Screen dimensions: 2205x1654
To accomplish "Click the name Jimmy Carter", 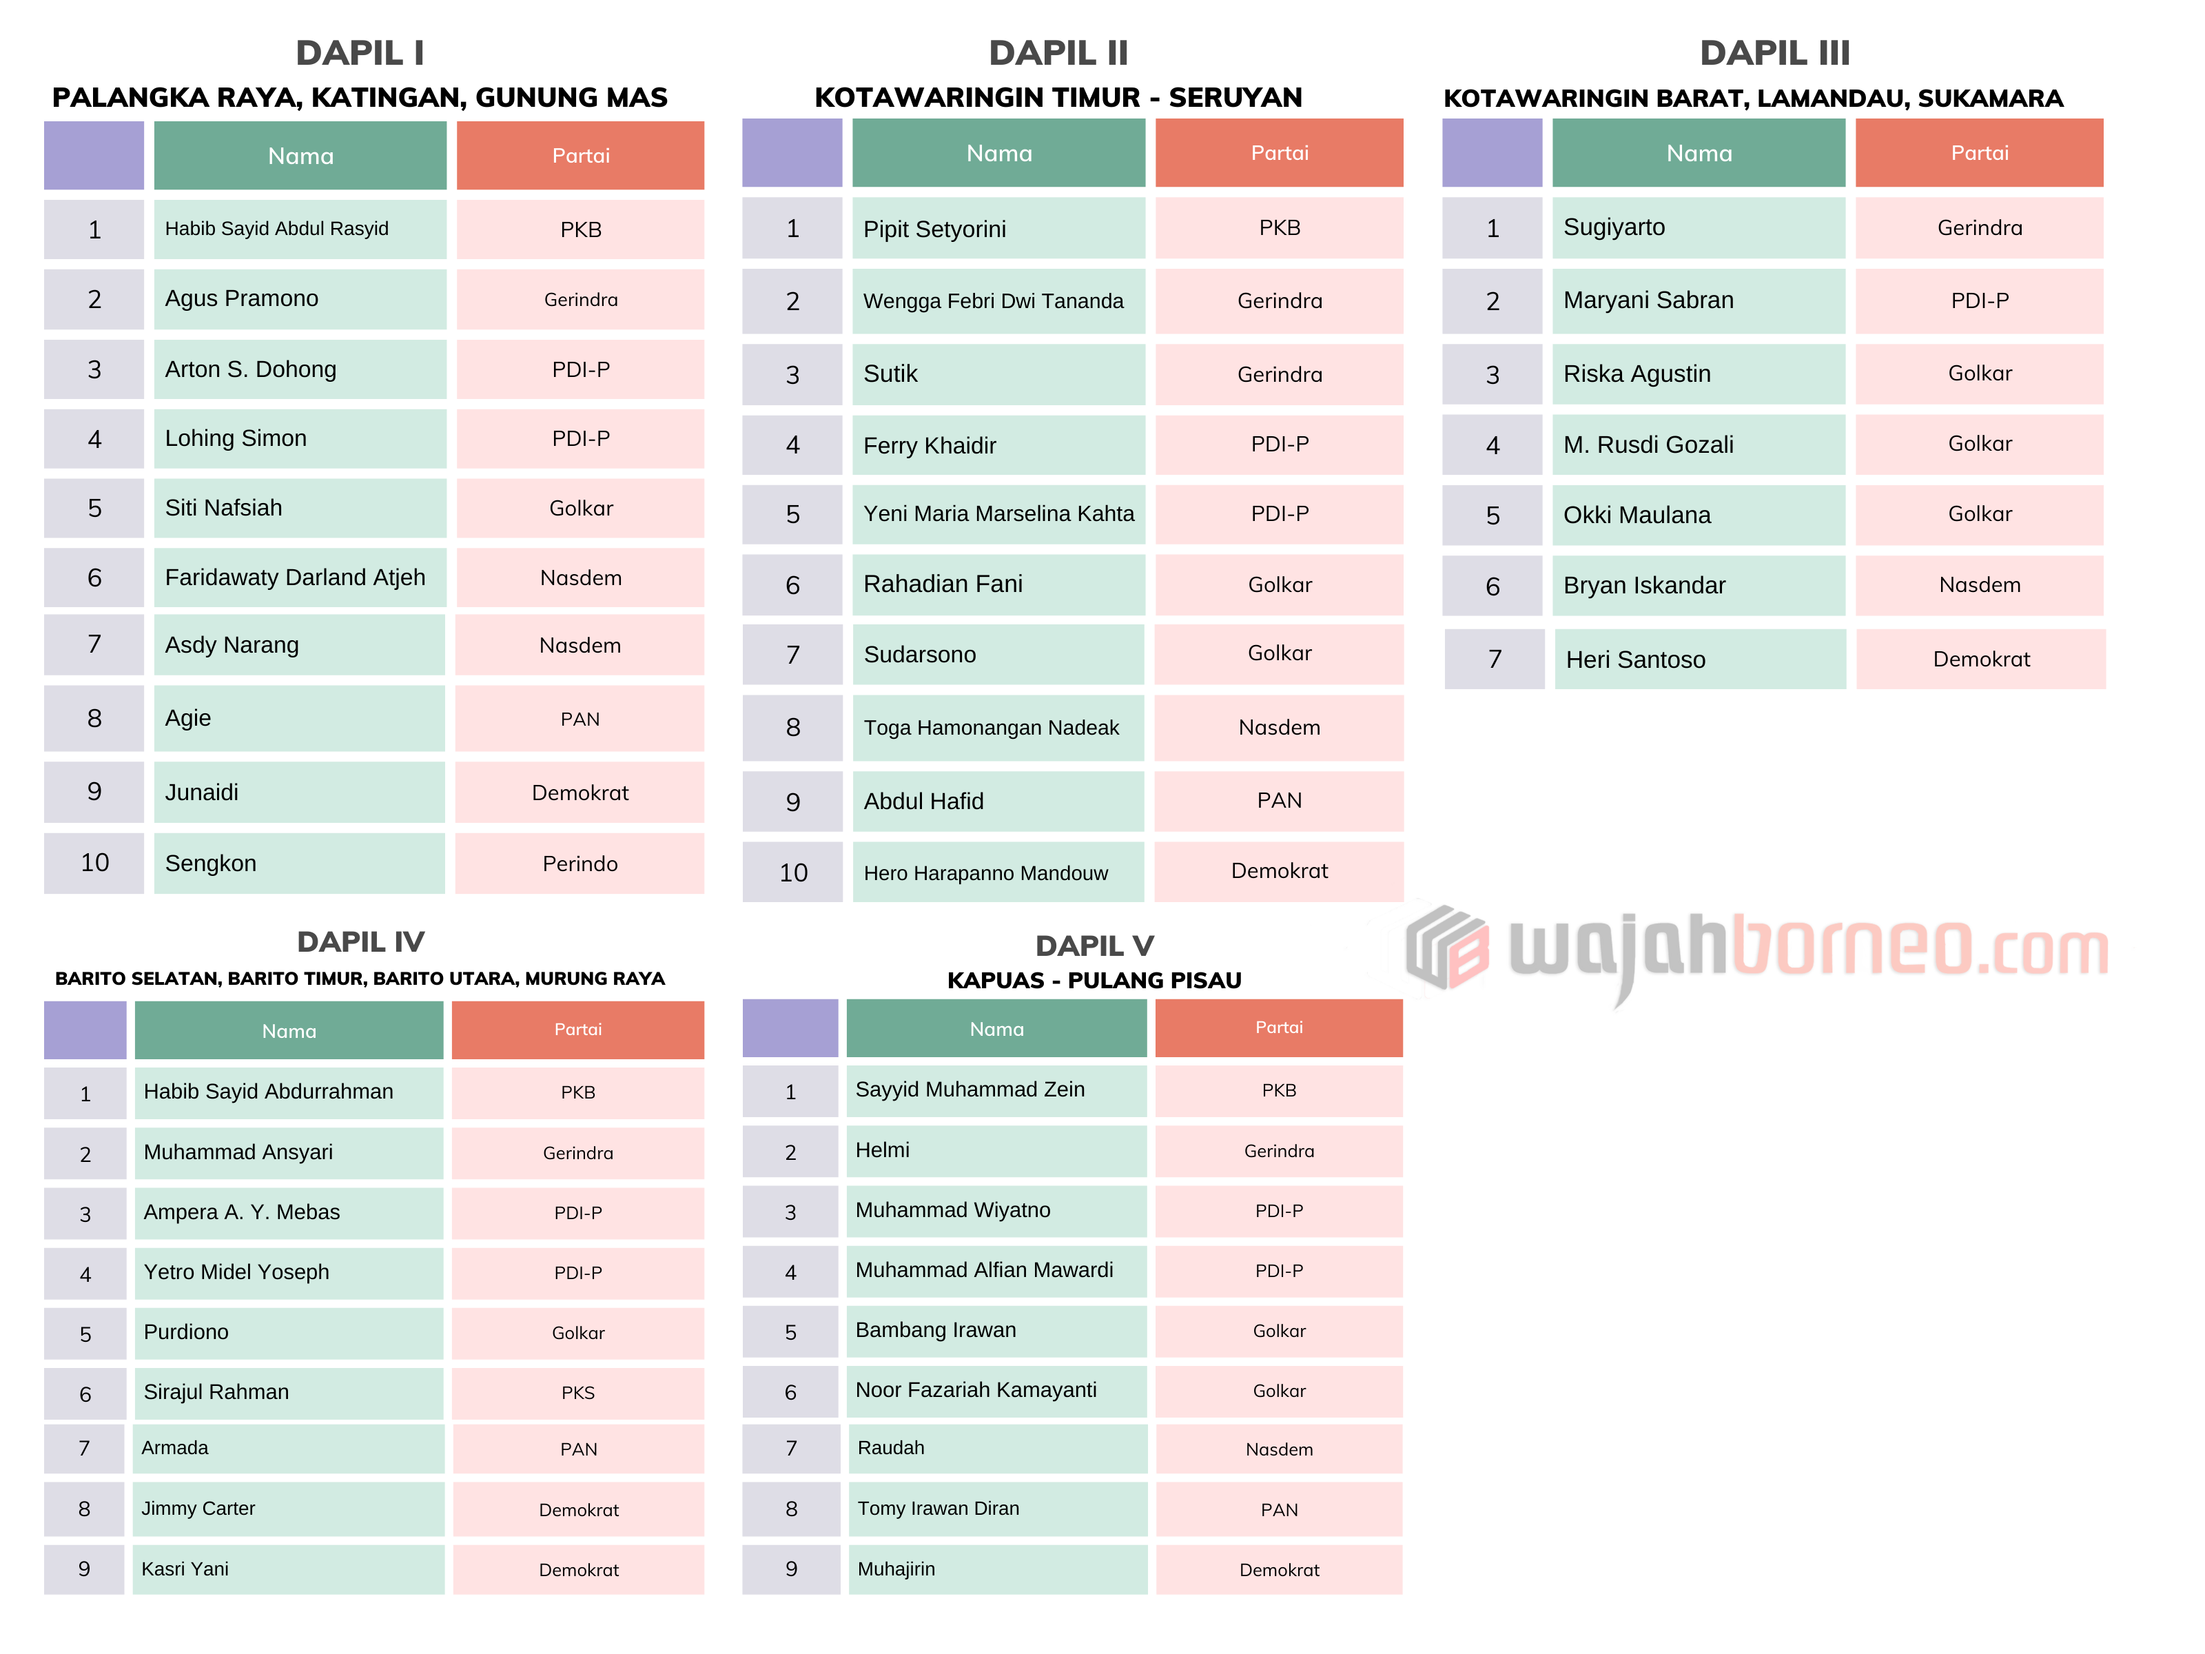I will (x=198, y=1509).
